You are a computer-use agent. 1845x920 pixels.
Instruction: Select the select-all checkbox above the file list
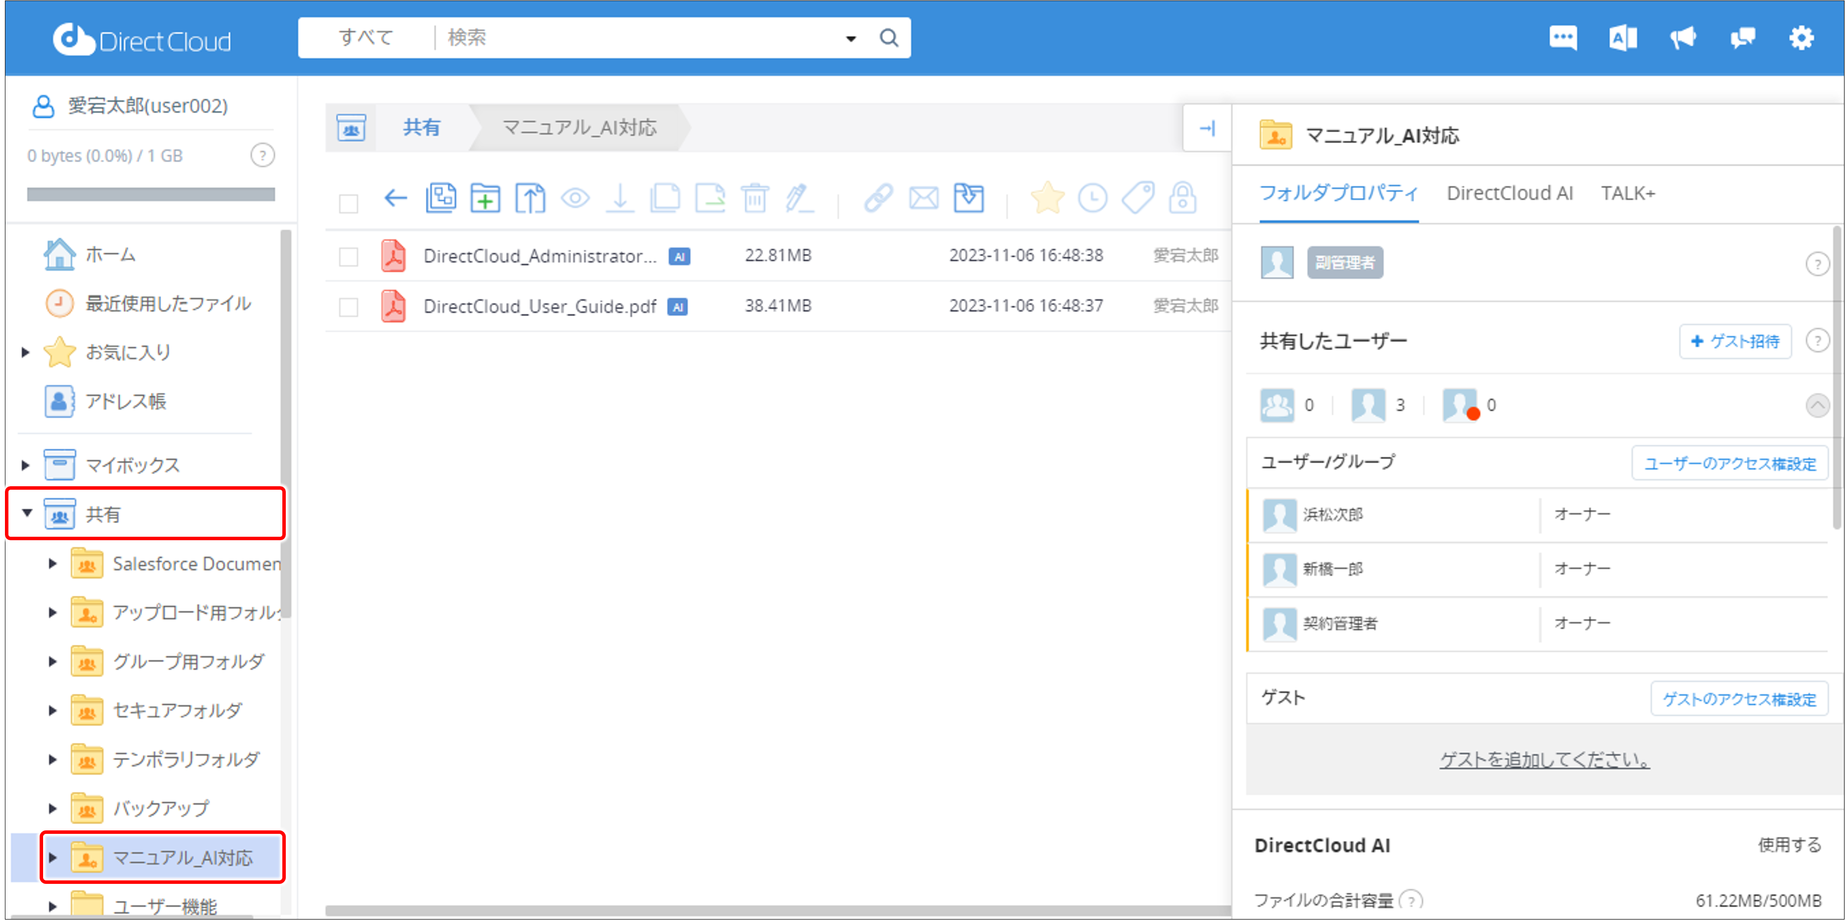pos(349,204)
